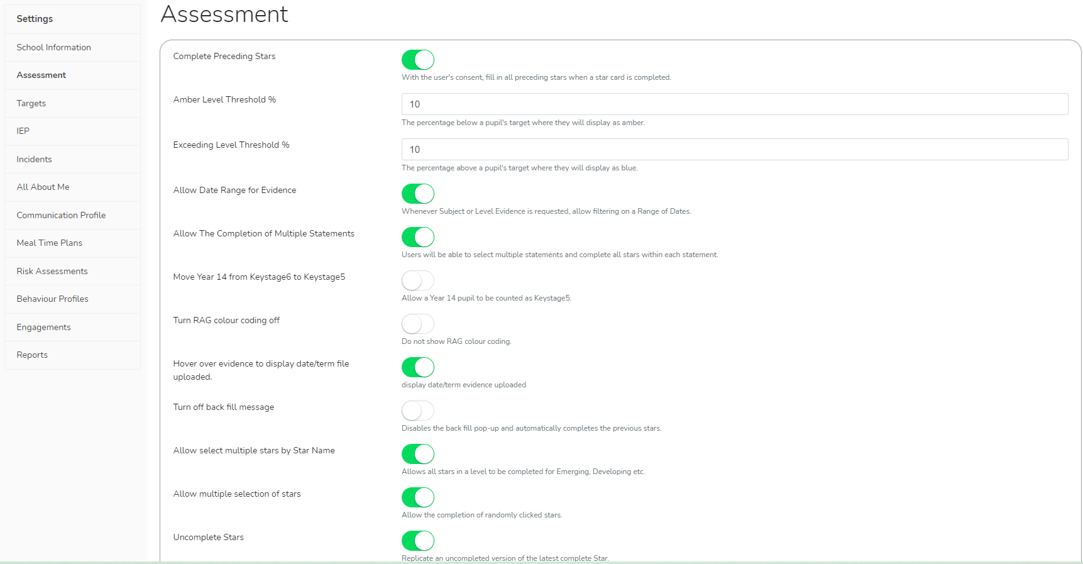Click 'Turn off back fill message' label

coord(224,407)
